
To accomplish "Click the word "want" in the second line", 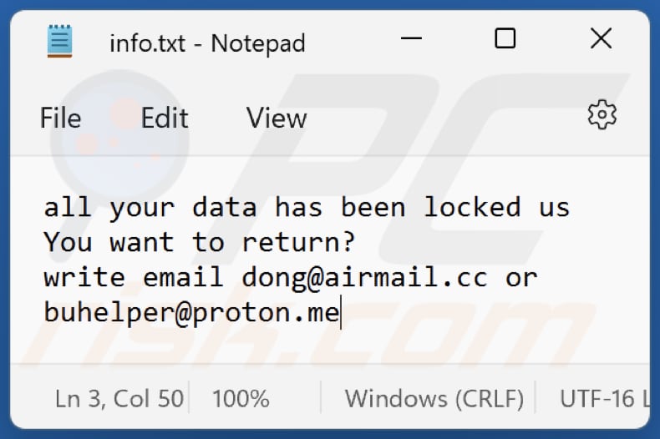I will [142, 243].
